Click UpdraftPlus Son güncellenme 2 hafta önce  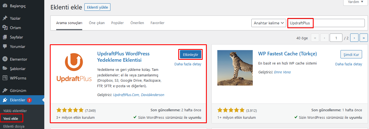click(x=176, y=110)
